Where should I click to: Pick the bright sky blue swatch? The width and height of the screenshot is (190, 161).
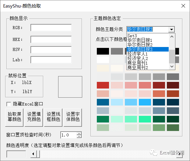pyautogui.click(x=145, y=102)
